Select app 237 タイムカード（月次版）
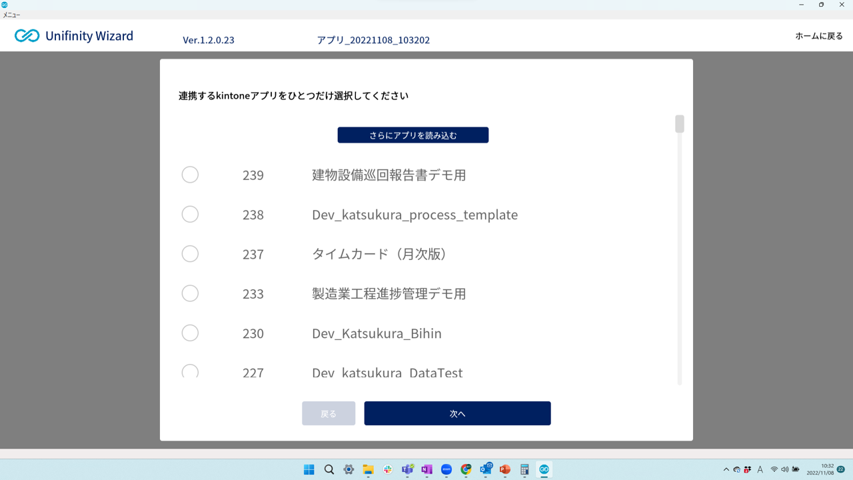Screen dimensions: 853x480 point(190,254)
